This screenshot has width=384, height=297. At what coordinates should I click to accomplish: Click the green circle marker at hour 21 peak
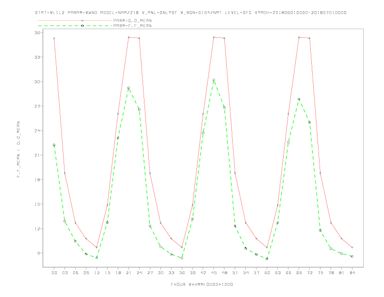point(128,88)
